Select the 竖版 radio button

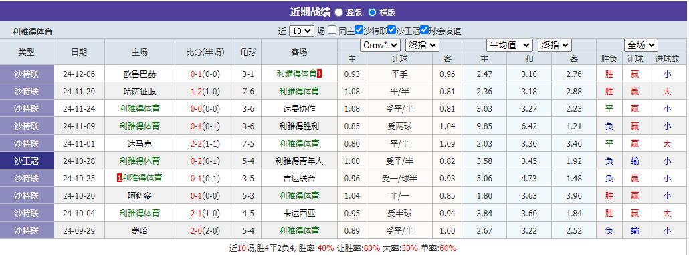338,12
